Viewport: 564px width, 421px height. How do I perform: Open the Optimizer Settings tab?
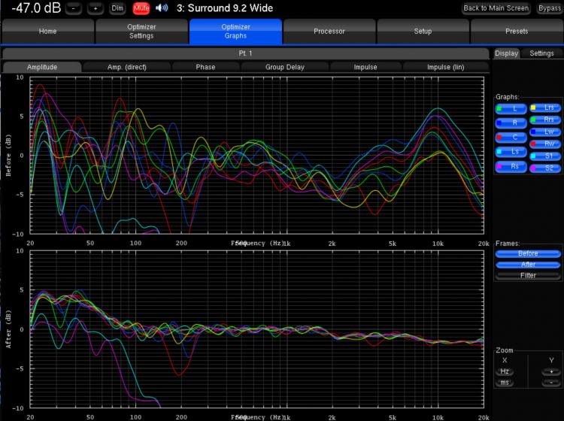(141, 32)
